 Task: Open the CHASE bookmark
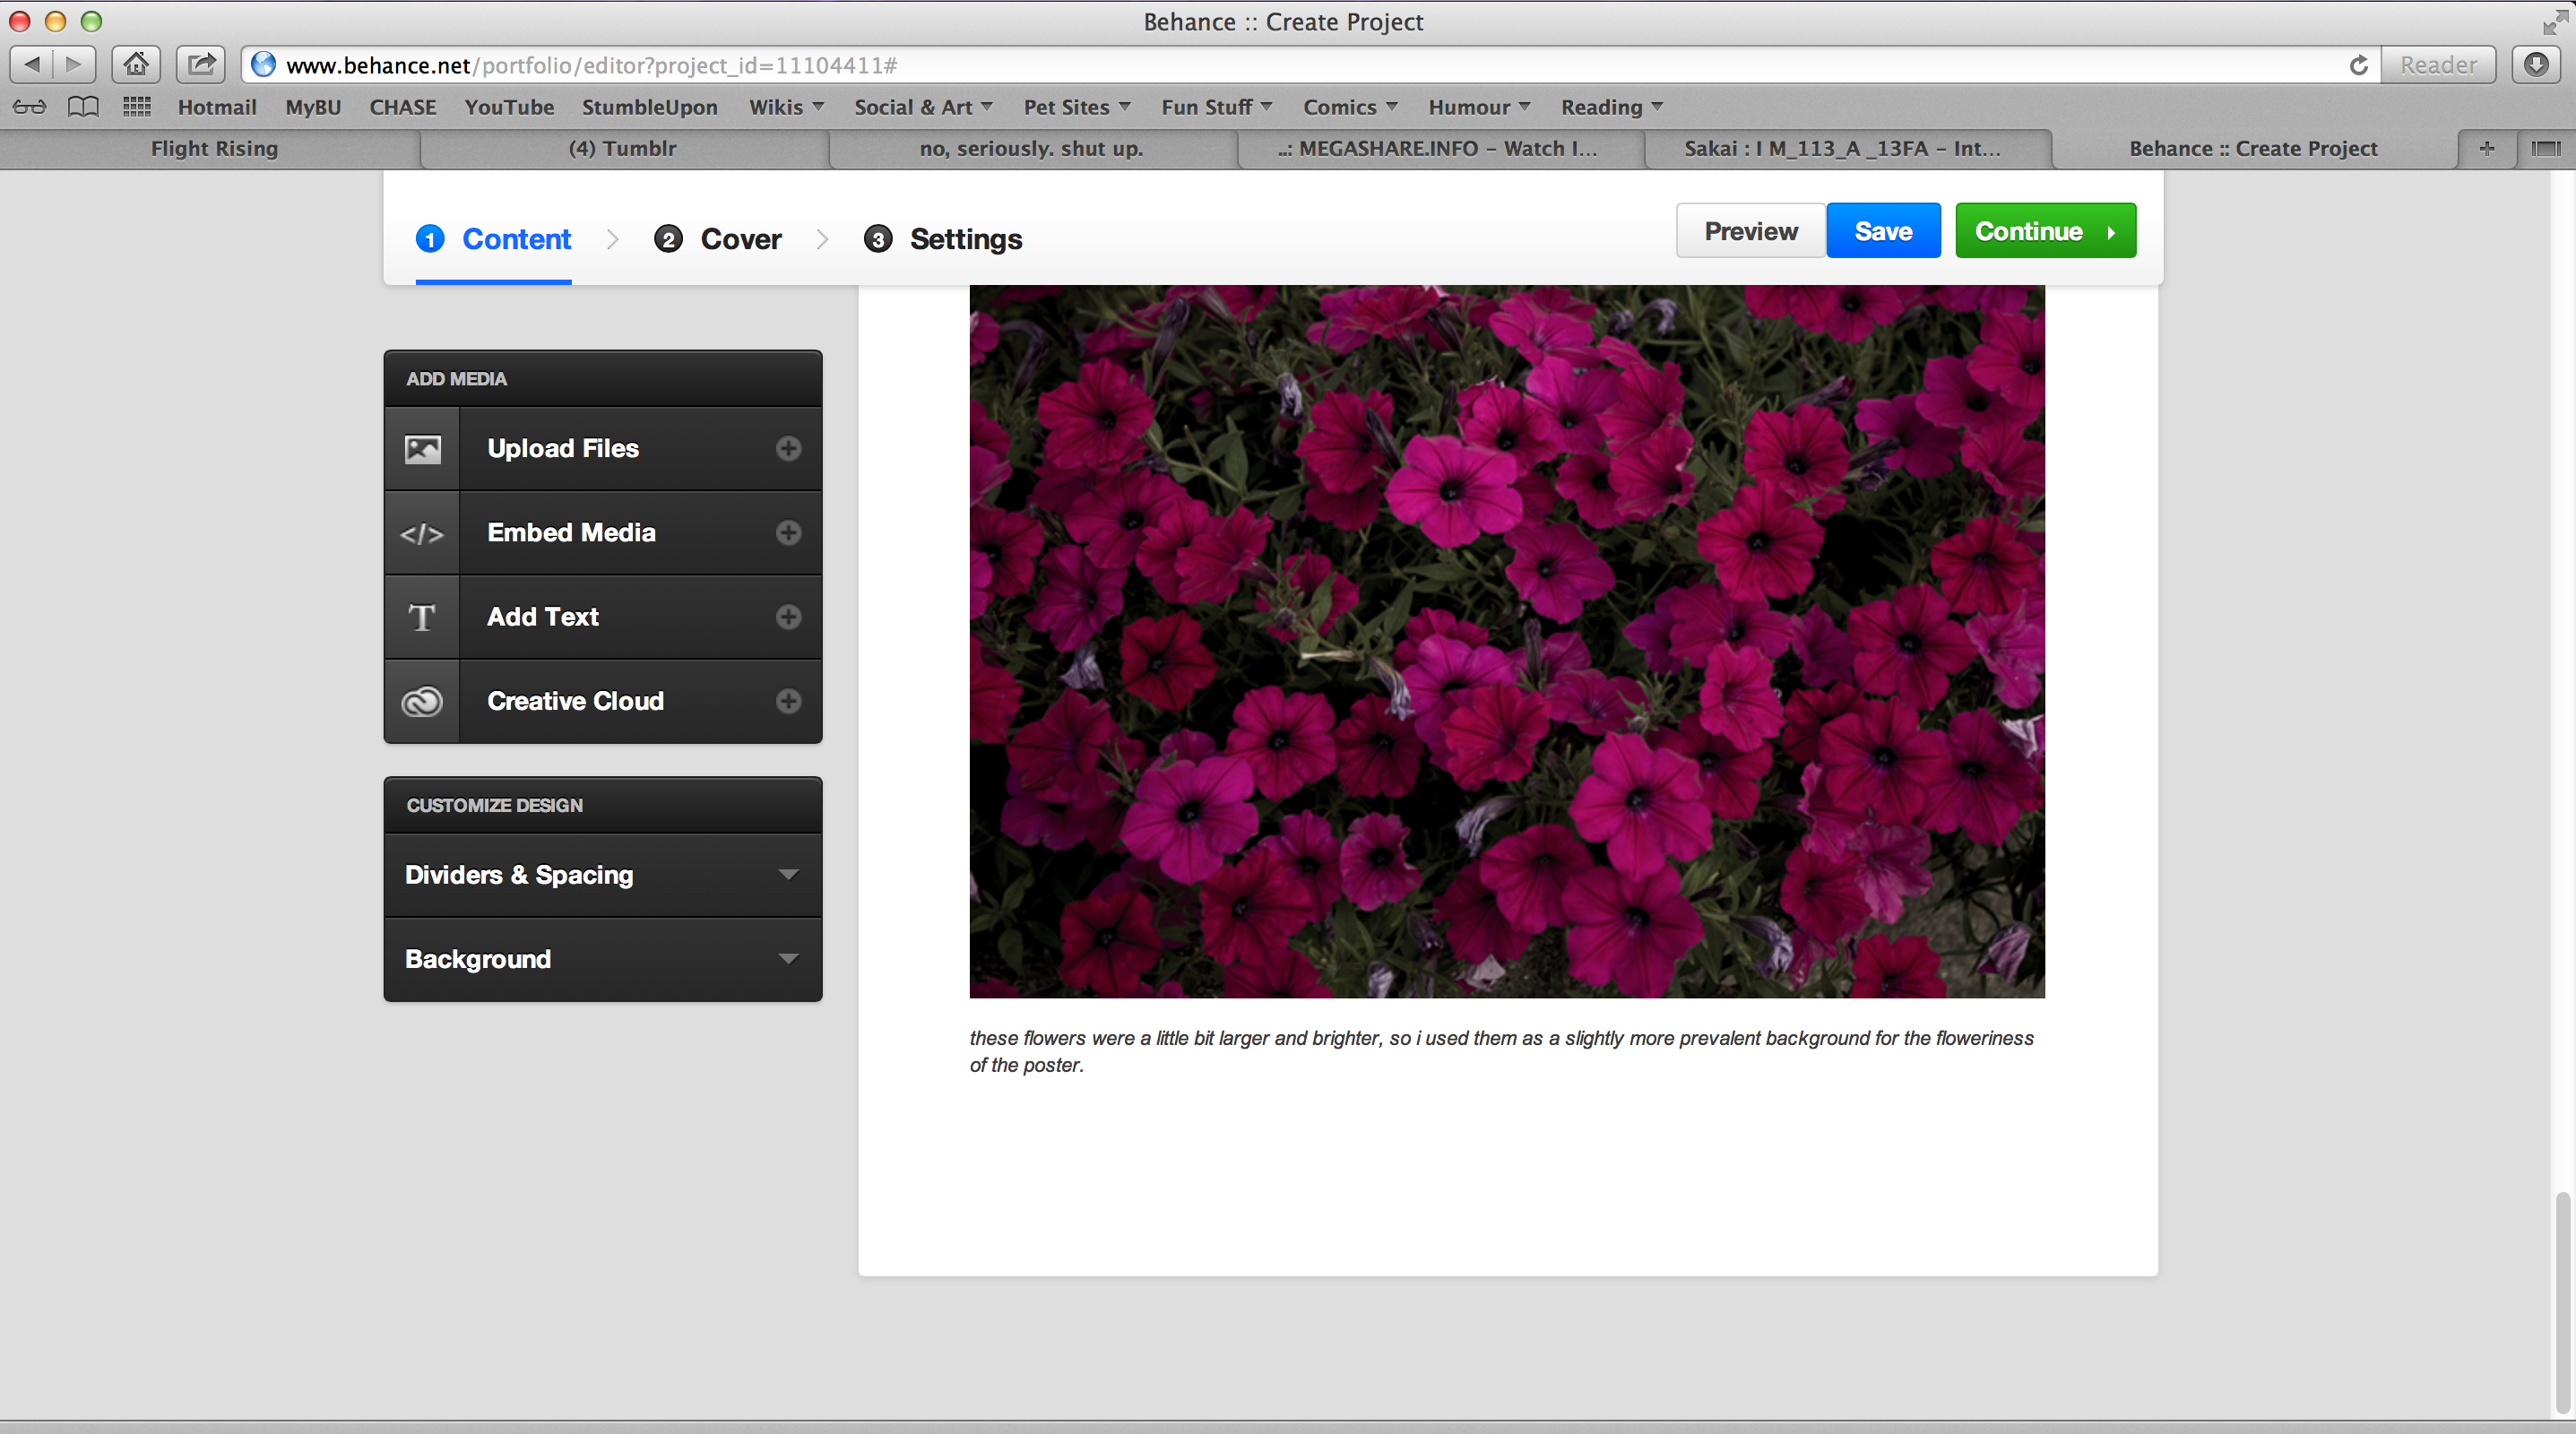(x=403, y=107)
